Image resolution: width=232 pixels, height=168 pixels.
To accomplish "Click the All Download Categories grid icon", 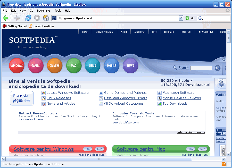I will point(101,104).
